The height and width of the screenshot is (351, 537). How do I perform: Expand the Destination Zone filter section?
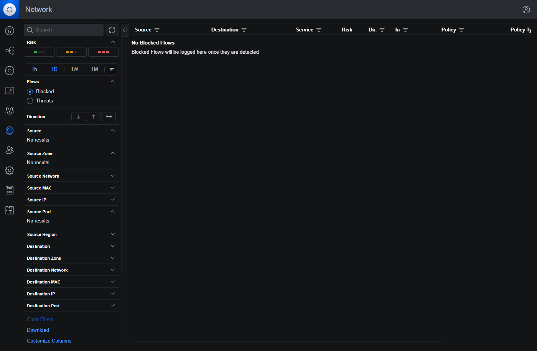pyautogui.click(x=71, y=258)
